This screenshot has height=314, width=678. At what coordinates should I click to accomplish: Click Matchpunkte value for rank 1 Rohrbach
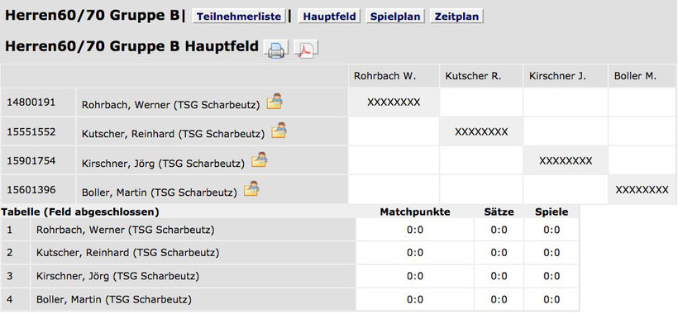(415, 230)
